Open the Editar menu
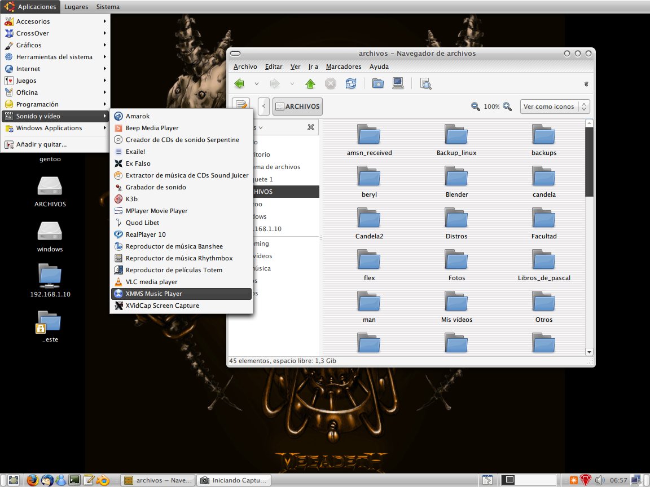This screenshot has width=650, height=487. tap(274, 67)
